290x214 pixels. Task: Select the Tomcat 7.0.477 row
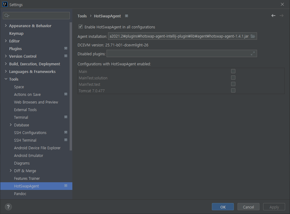click(181, 91)
